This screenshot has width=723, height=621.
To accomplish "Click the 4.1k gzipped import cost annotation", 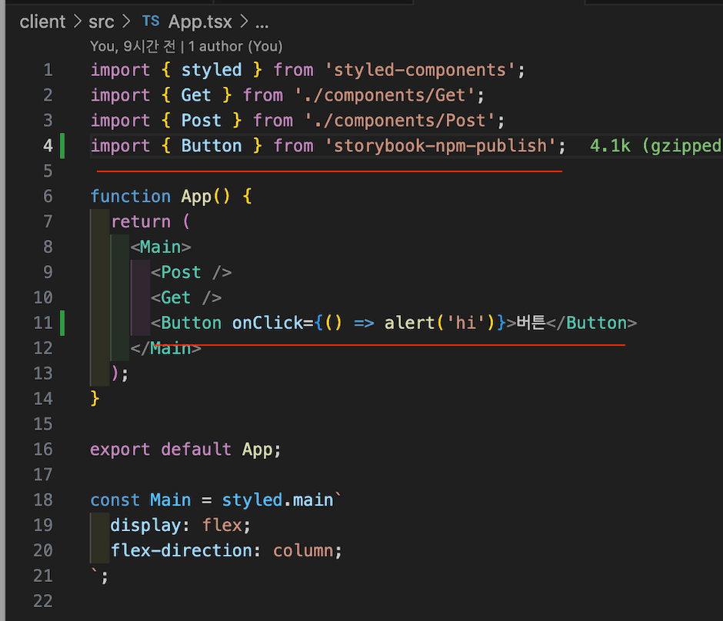I will coord(654,145).
